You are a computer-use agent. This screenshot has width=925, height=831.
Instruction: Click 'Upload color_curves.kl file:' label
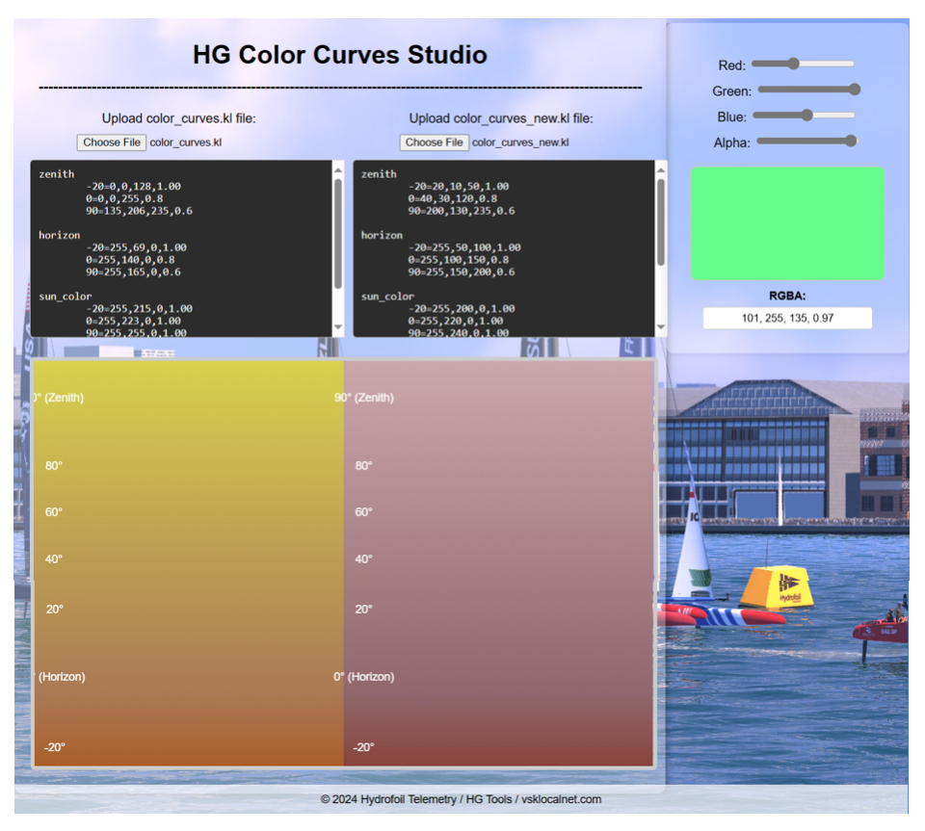click(179, 118)
